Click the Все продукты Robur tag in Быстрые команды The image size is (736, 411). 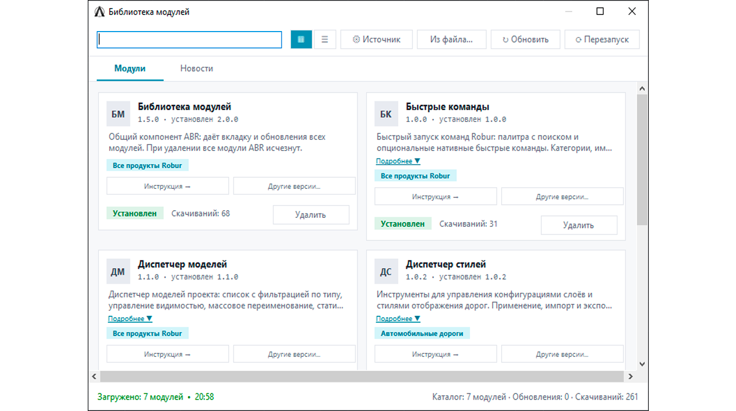point(416,176)
